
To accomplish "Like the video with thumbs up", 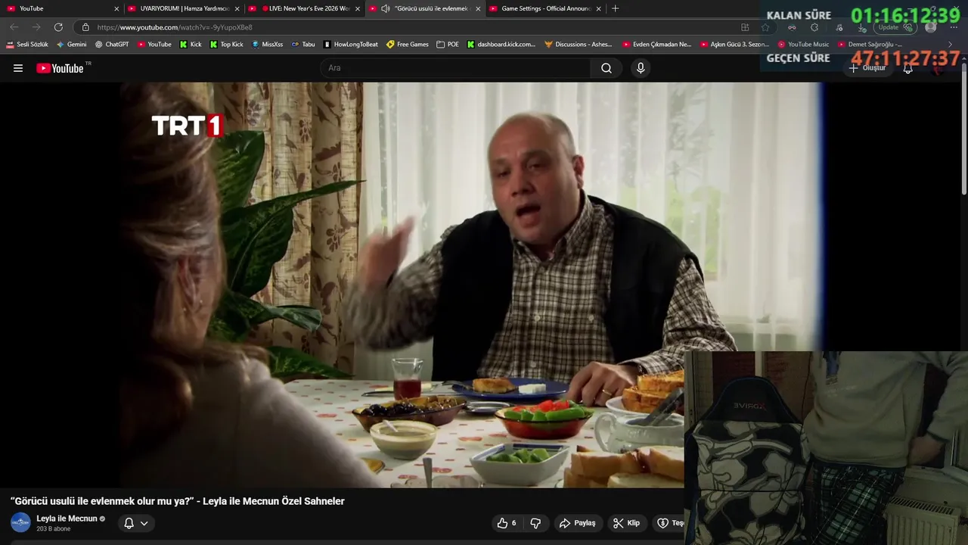I will click(x=506, y=523).
